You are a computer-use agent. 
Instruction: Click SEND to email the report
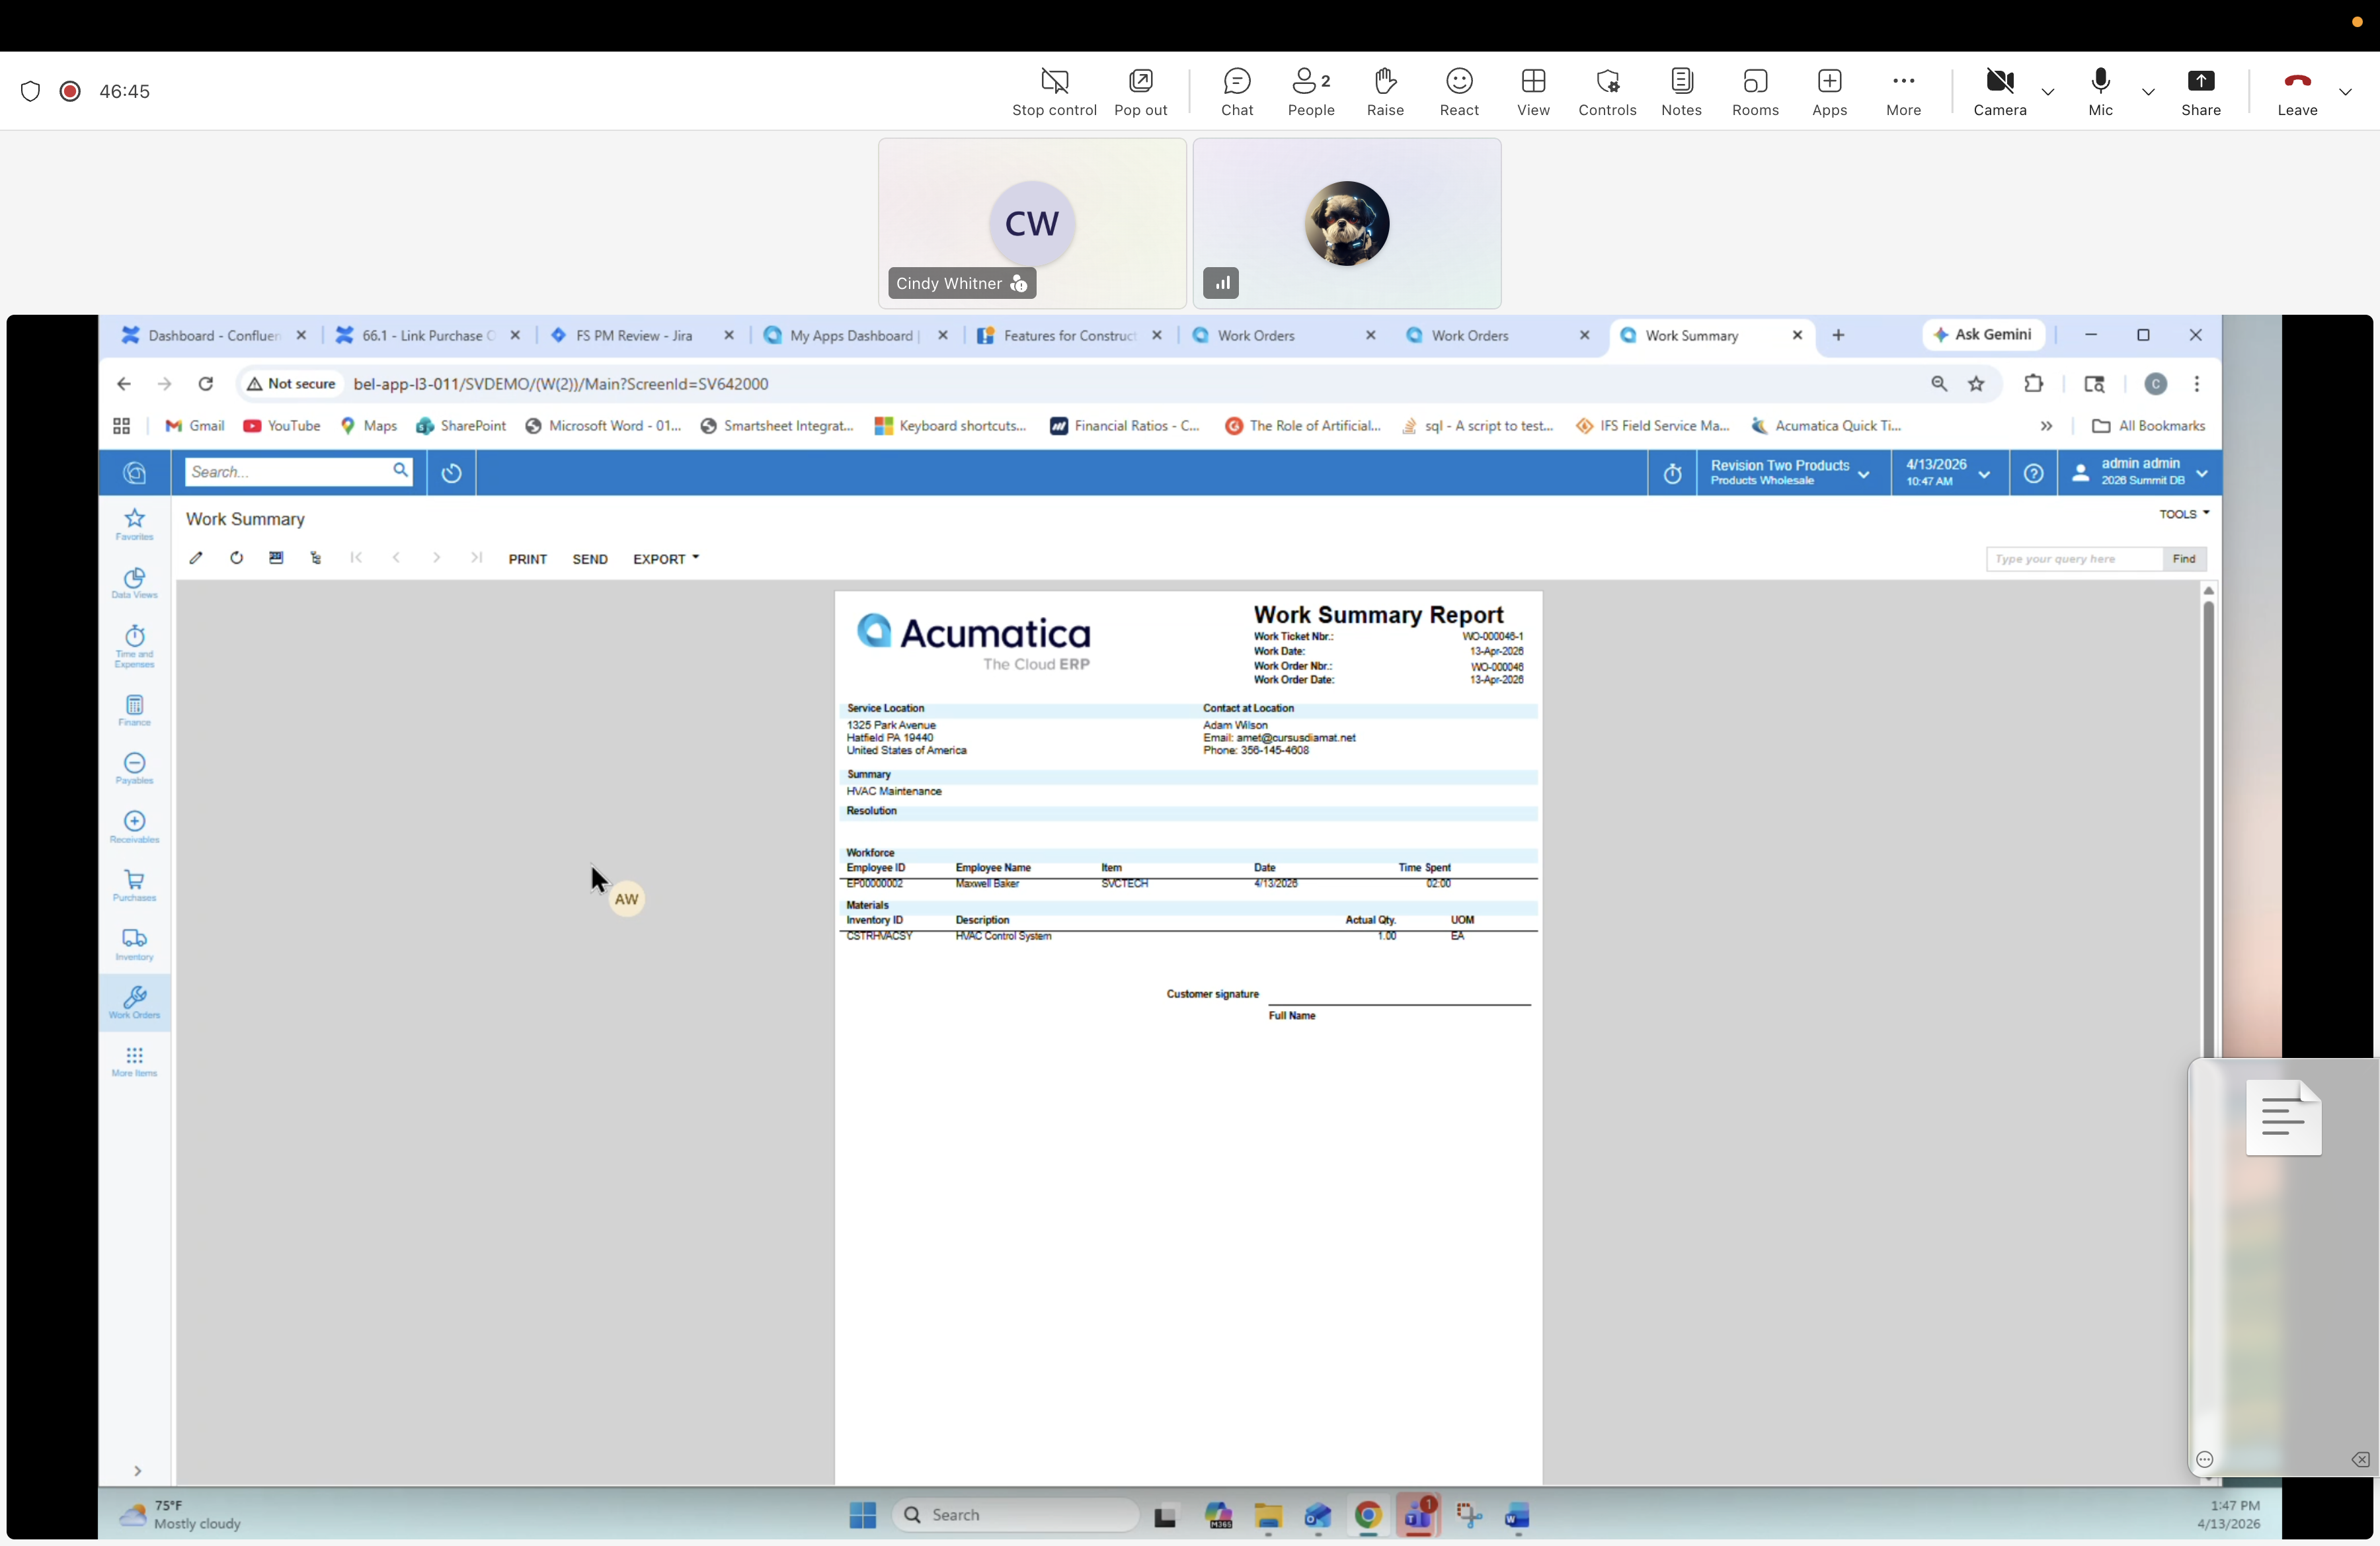coord(590,558)
